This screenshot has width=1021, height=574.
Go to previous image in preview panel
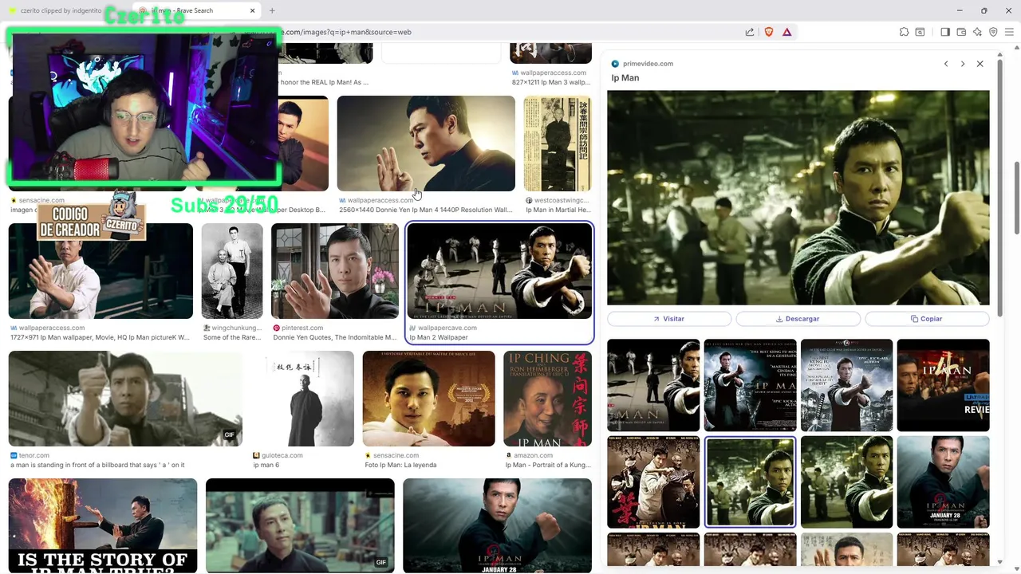click(946, 64)
